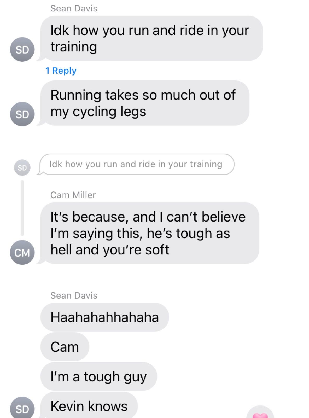
Task: Tap the SD avatar beside 'Kevin knows'
Action: pyautogui.click(x=22, y=408)
